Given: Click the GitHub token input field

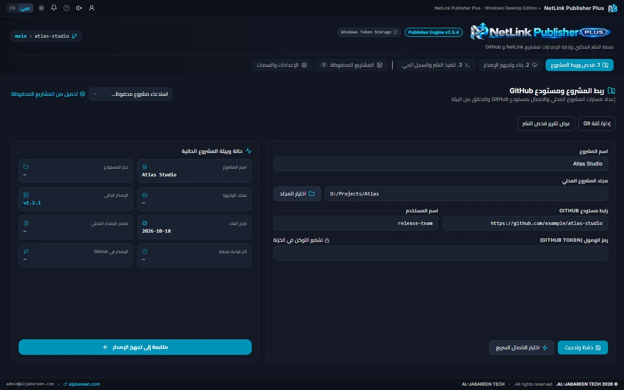Looking at the screenshot, I should point(441,253).
